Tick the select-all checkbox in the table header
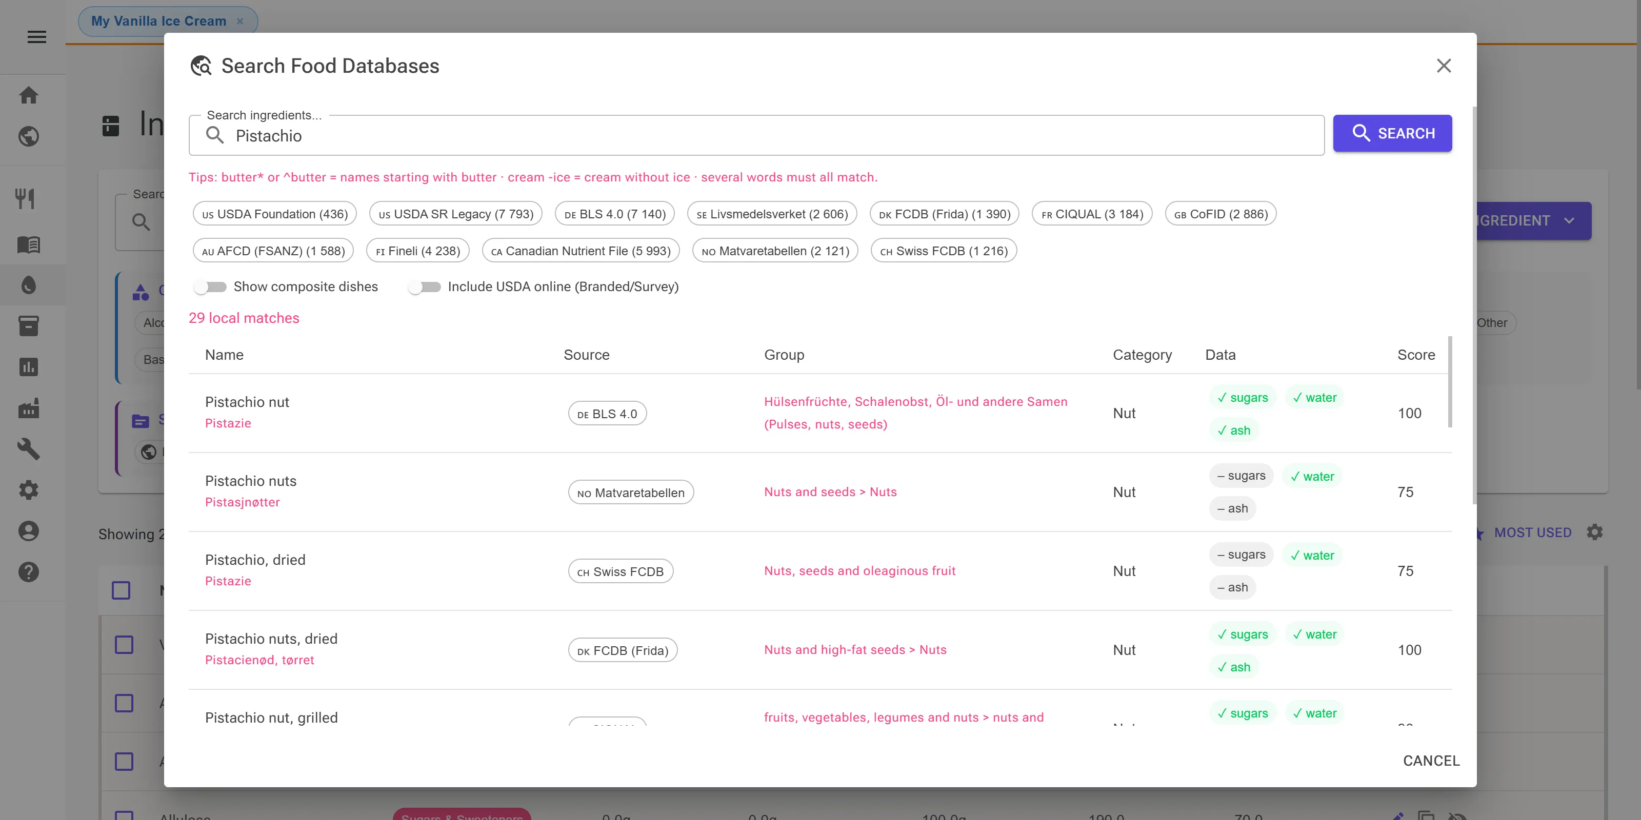Image resolution: width=1641 pixels, height=820 pixels. 121,590
